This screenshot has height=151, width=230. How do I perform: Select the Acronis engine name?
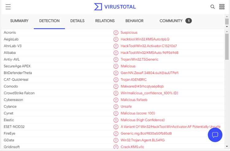10,33
